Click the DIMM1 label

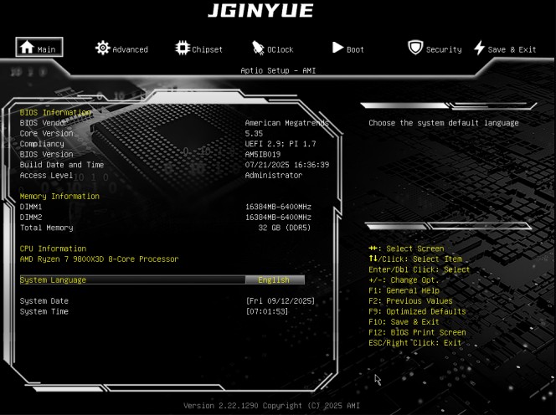(x=31, y=207)
